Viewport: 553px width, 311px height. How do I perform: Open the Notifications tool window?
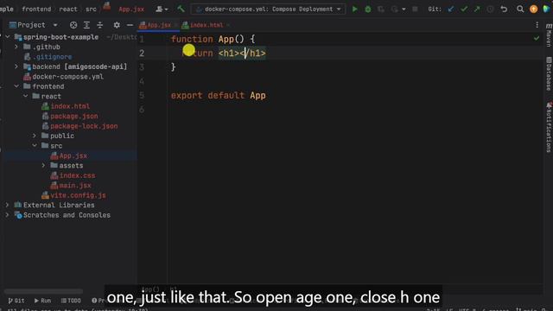(549, 127)
